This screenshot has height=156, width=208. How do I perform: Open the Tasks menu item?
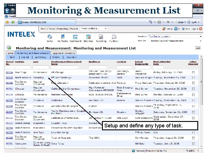click(52, 29)
